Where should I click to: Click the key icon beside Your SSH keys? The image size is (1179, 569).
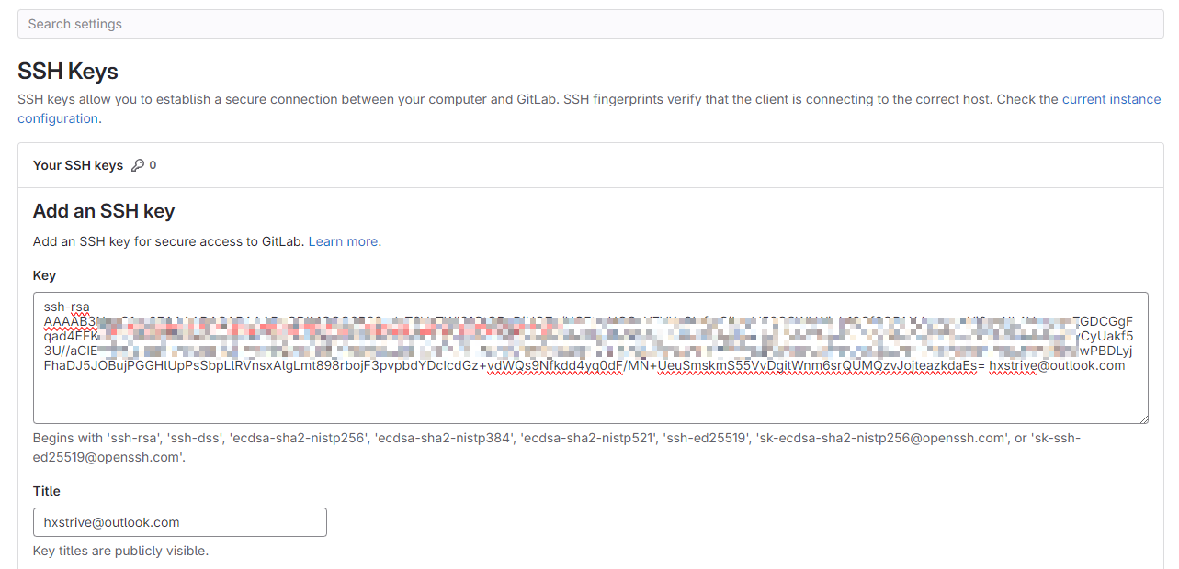click(x=138, y=165)
